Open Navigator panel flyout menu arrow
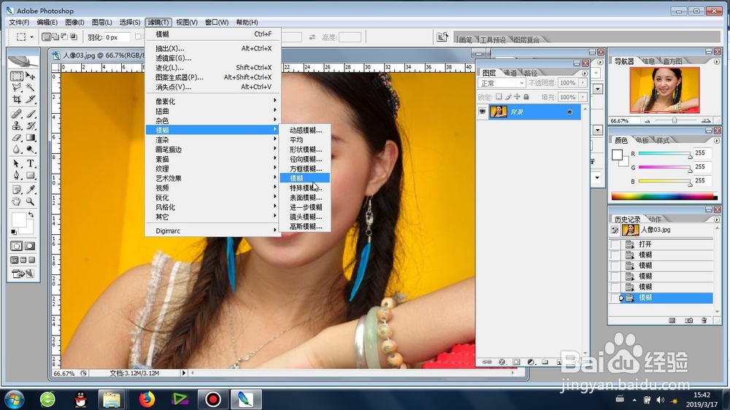 click(x=717, y=61)
